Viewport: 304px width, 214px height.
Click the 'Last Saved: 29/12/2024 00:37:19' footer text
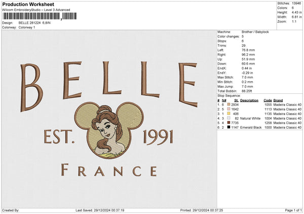(100, 210)
